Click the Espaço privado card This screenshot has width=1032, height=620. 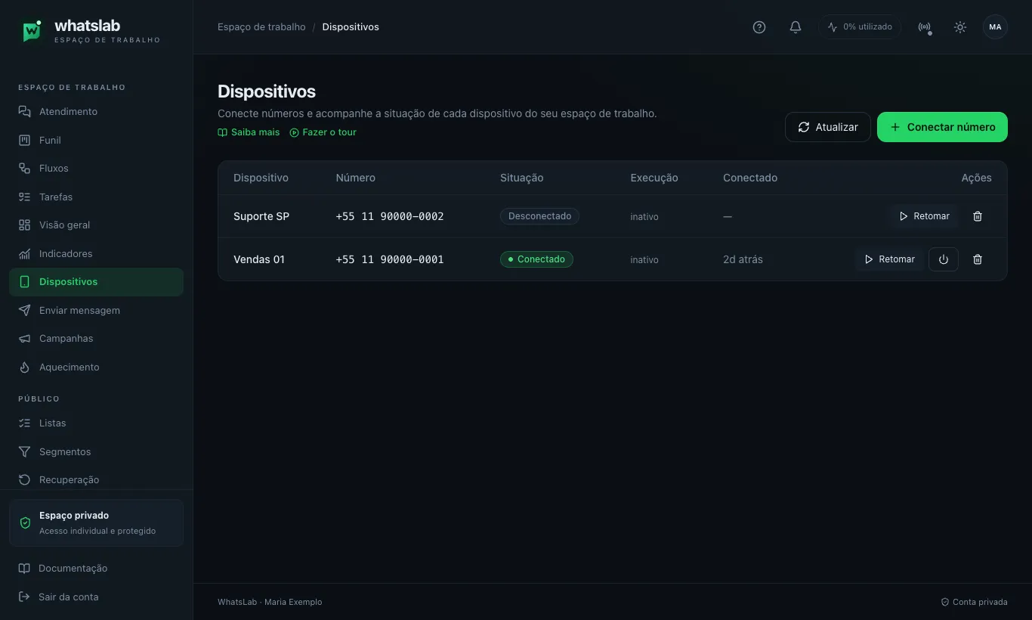(x=96, y=522)
